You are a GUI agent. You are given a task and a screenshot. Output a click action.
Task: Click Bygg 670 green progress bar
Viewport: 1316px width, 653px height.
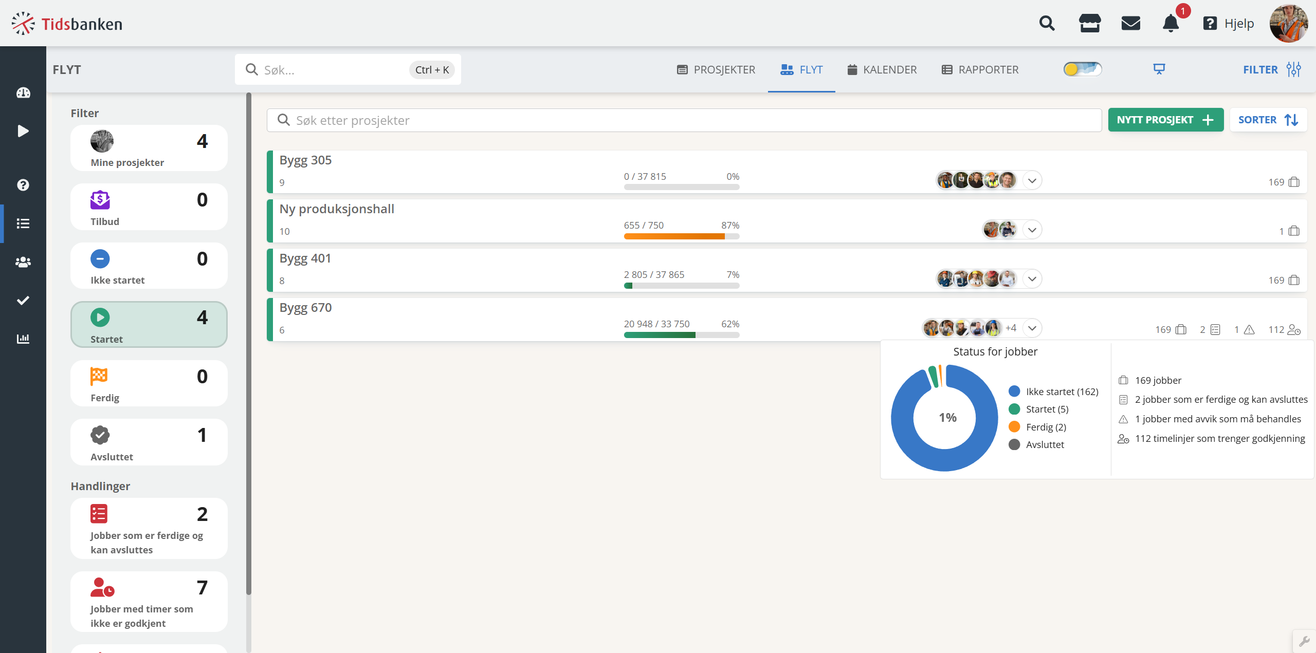point(682,335)
